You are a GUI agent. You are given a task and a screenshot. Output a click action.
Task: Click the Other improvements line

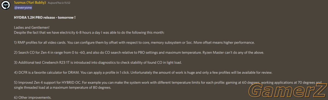click(33, 98)
